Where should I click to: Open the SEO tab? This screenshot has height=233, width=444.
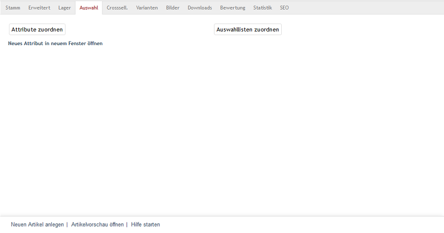(x=284, y=8)
